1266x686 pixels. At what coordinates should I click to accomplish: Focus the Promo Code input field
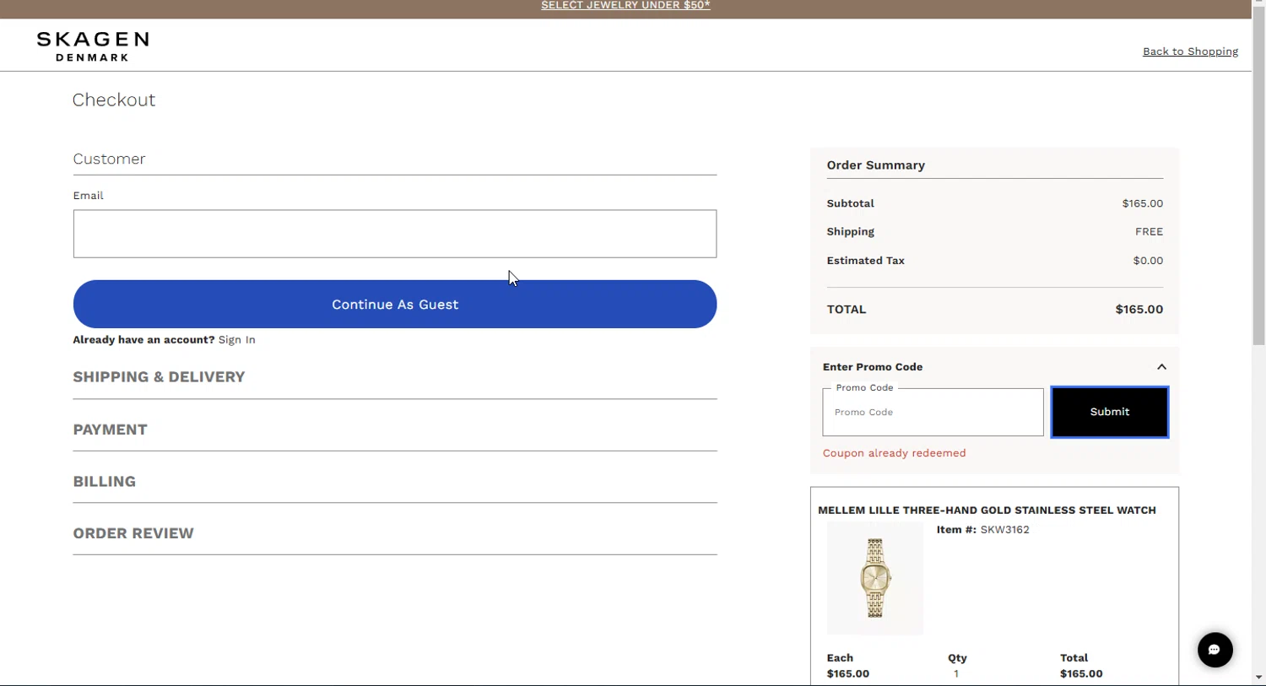933,413
